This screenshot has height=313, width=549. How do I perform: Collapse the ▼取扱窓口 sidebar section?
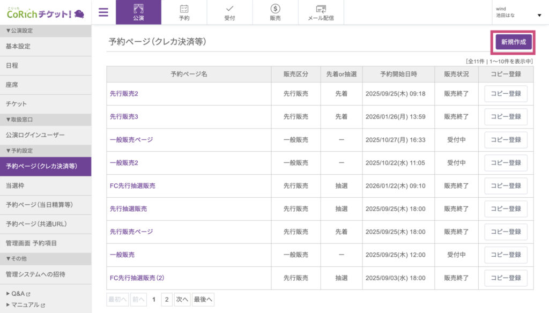coord(19,120)
